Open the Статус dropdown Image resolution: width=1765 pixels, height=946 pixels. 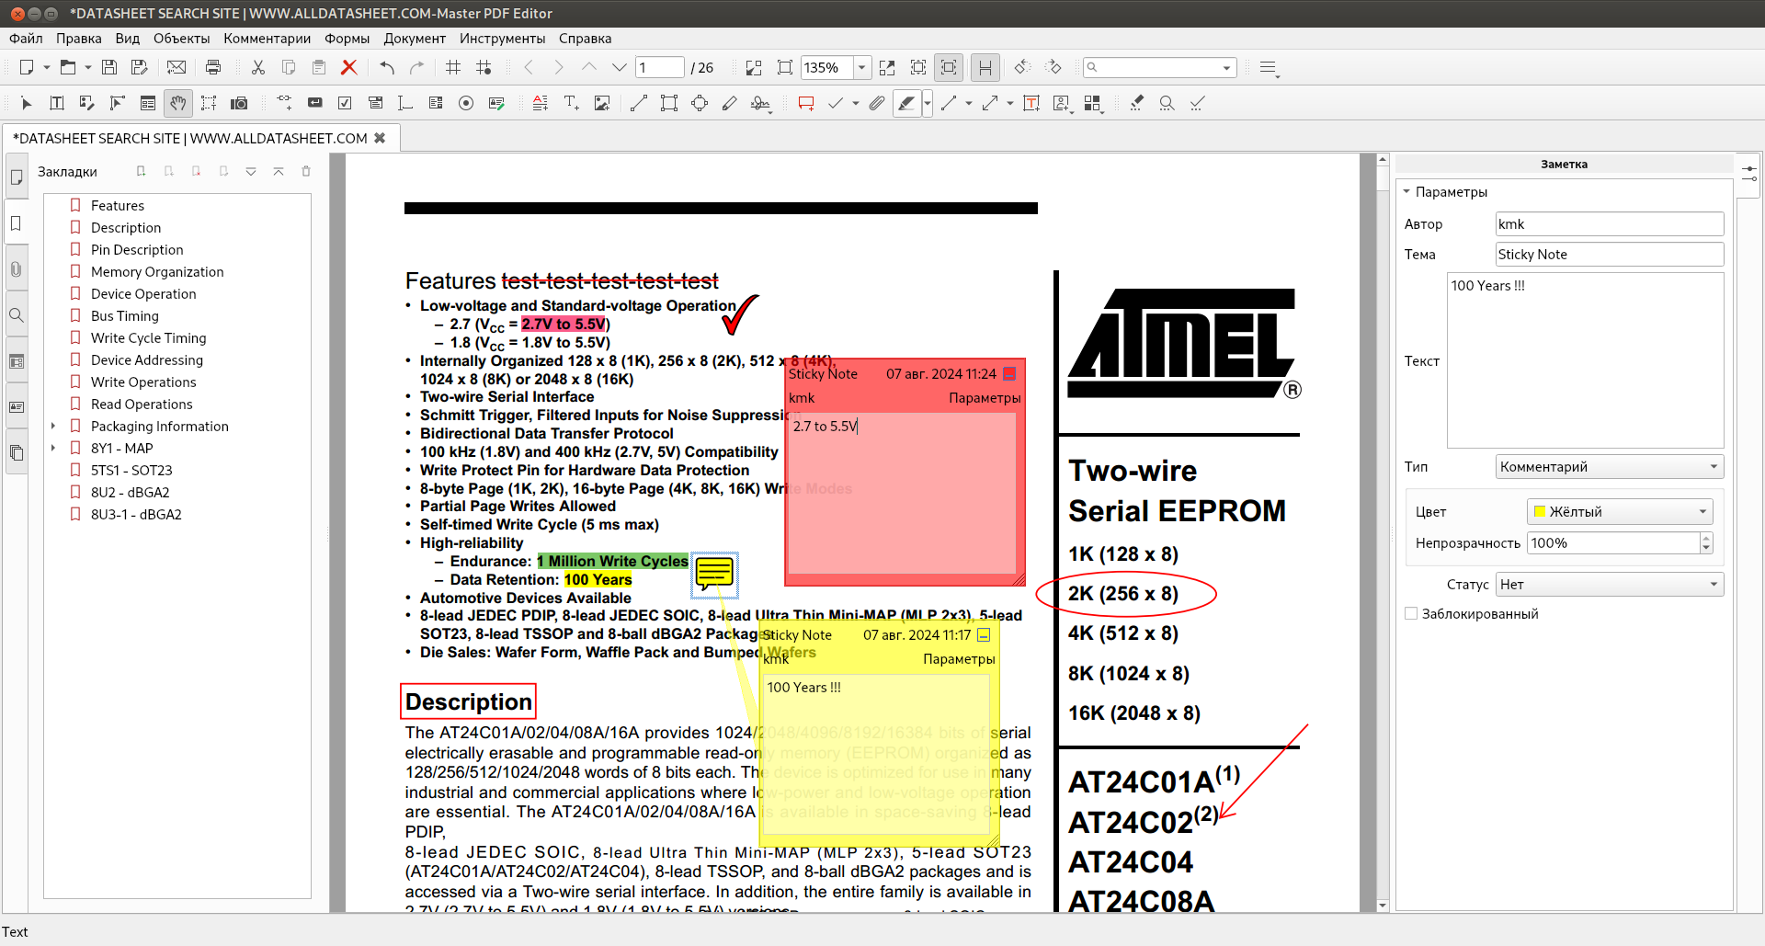[1609, 585]
